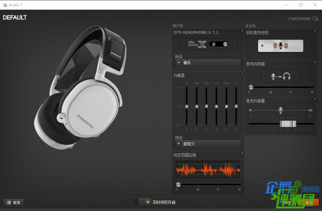Image resolution: width=322 pixels, height=211 pixels.
Task: Click the Arctis 7 headset product image
Action: pos(80,88)
